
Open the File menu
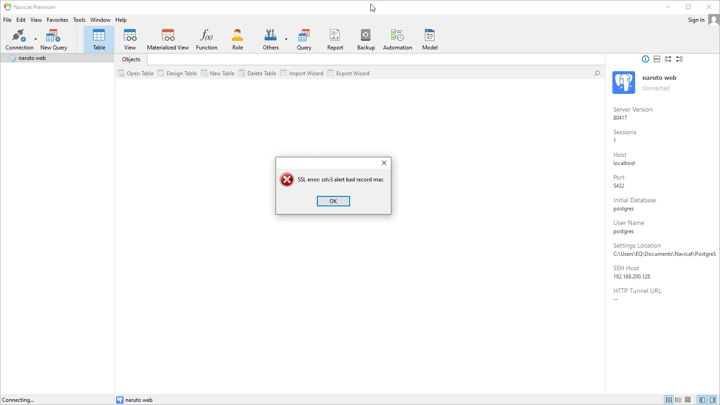(x=7, y=20)
